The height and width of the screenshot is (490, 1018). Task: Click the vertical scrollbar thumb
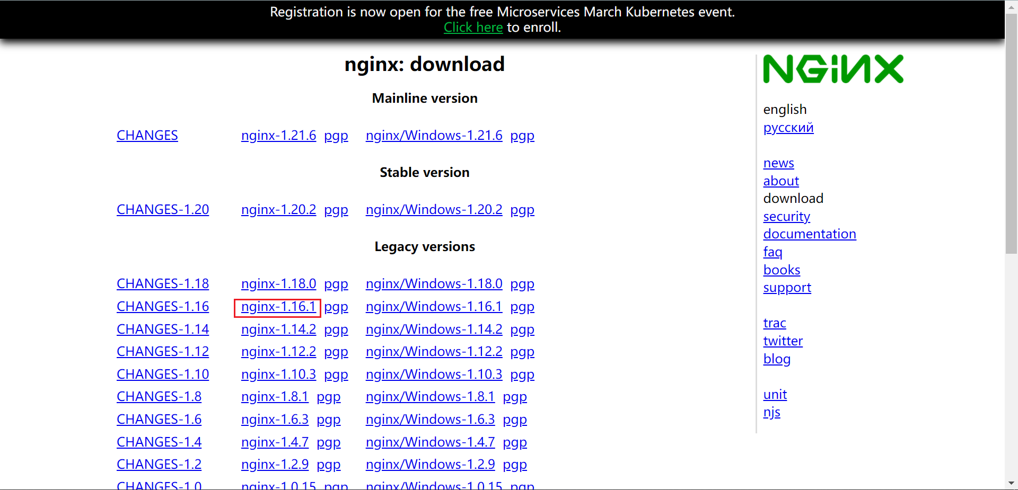(x=1011, y=134)
